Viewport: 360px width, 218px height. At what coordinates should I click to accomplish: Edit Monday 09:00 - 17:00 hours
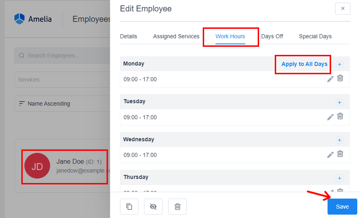tap(330, 79)
